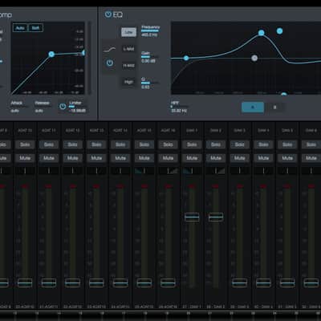Click the EQ Gain slider
The height and width of the screenshot is (321, 321).
(x=150, y=57)
